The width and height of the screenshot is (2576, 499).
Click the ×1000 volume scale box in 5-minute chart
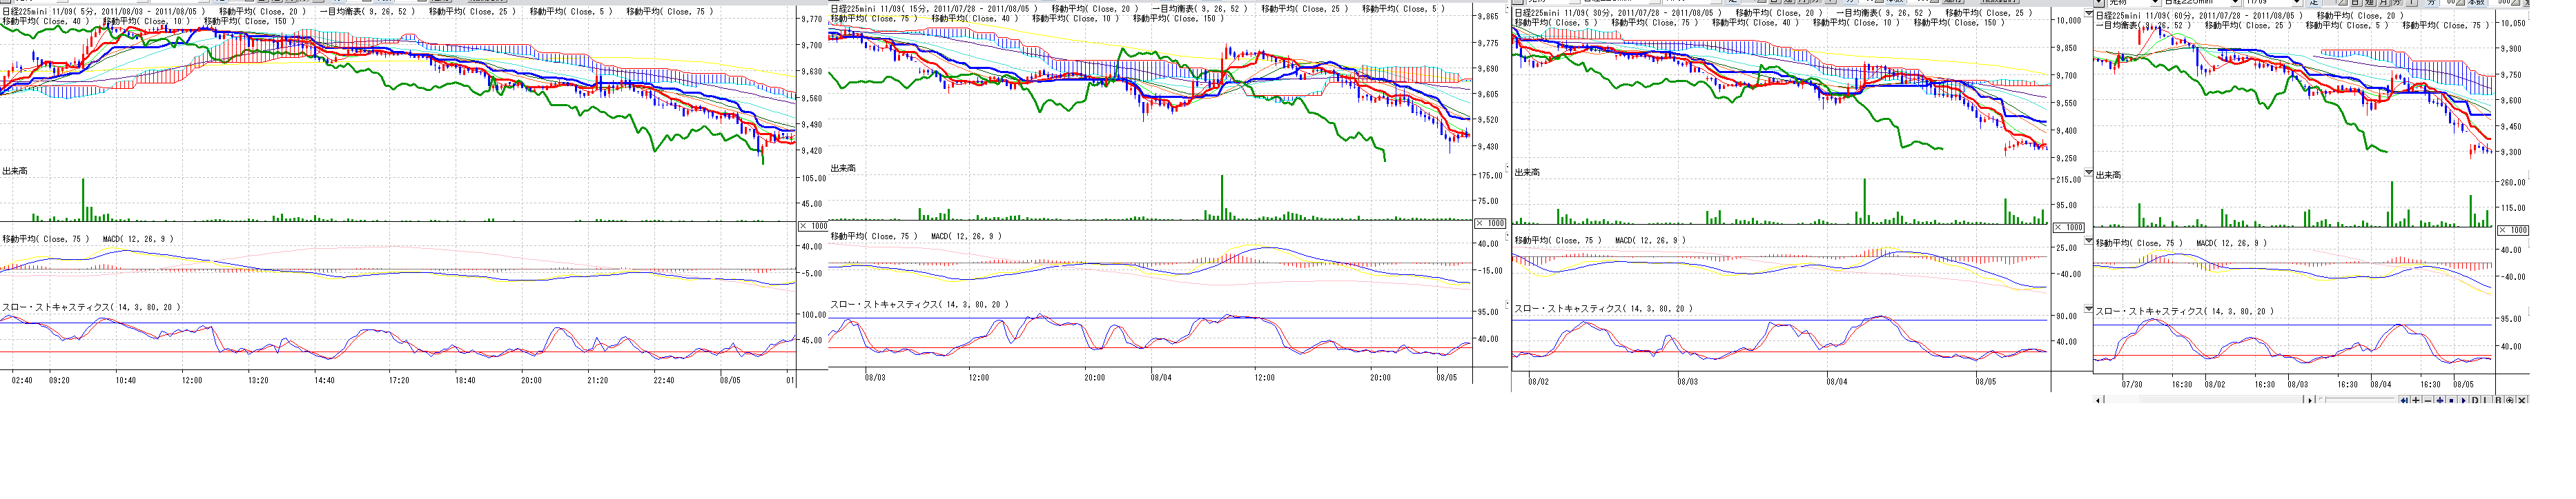pos(813,225)
